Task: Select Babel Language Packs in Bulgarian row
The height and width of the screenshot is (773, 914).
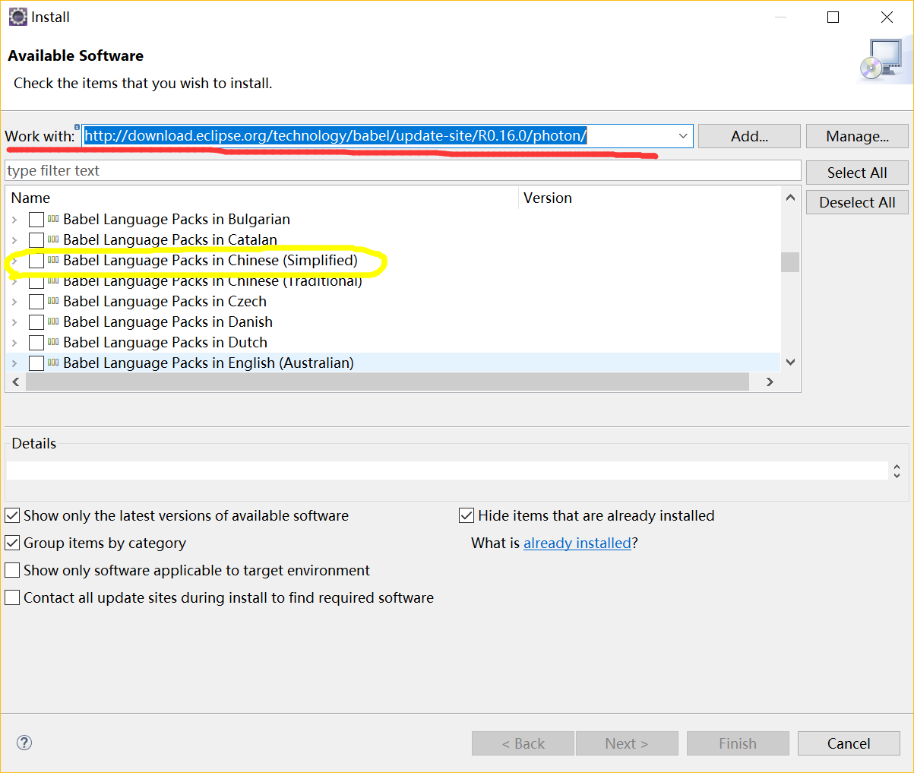Action: pyautogui.click(x=176, y=220)
